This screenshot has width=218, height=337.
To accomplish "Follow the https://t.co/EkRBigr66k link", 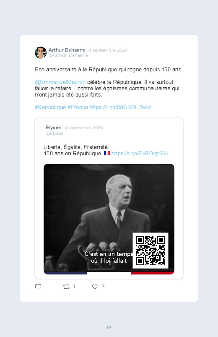I will [x=140, y=154].
